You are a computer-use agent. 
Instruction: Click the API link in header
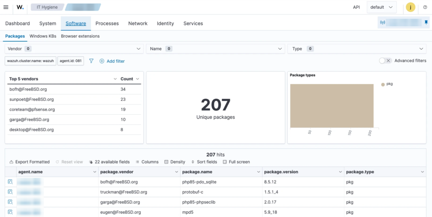(x=356, y=7)
